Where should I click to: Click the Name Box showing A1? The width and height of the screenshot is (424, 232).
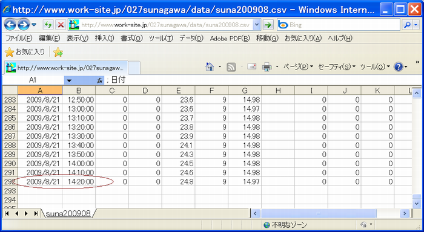click(33, 80)
